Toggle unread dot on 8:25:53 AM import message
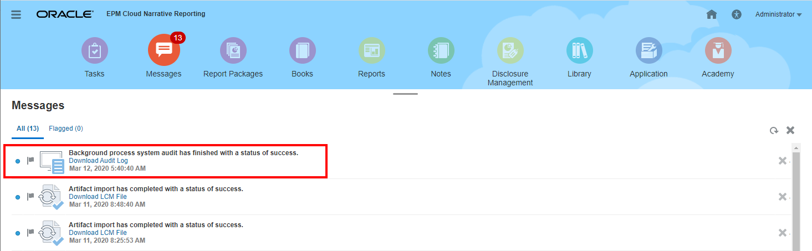 [18, 233]
